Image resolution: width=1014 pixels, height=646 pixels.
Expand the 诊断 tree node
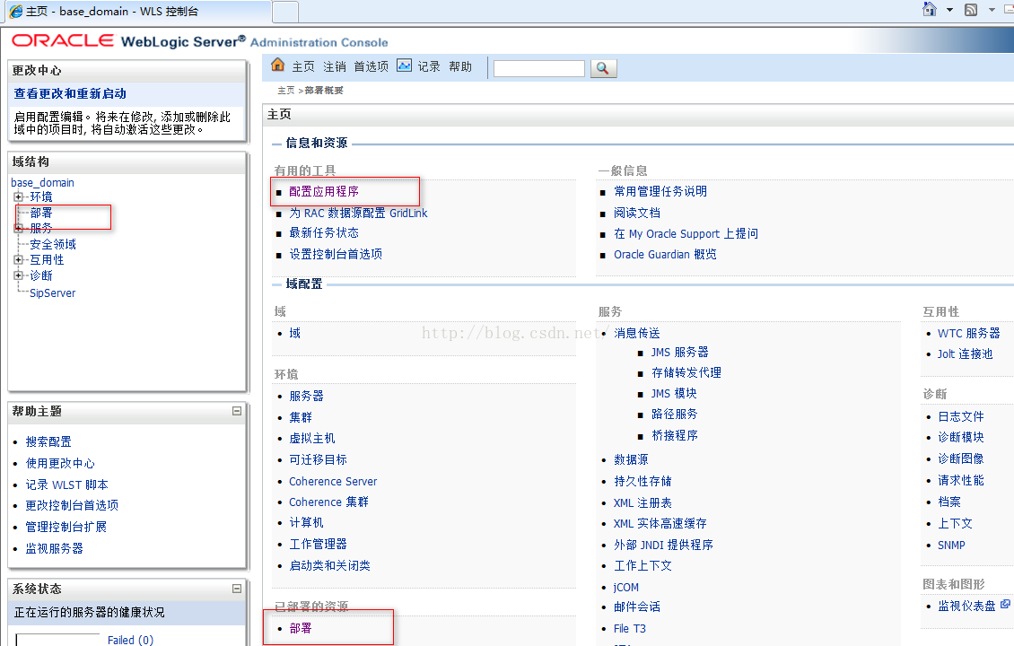18,275
